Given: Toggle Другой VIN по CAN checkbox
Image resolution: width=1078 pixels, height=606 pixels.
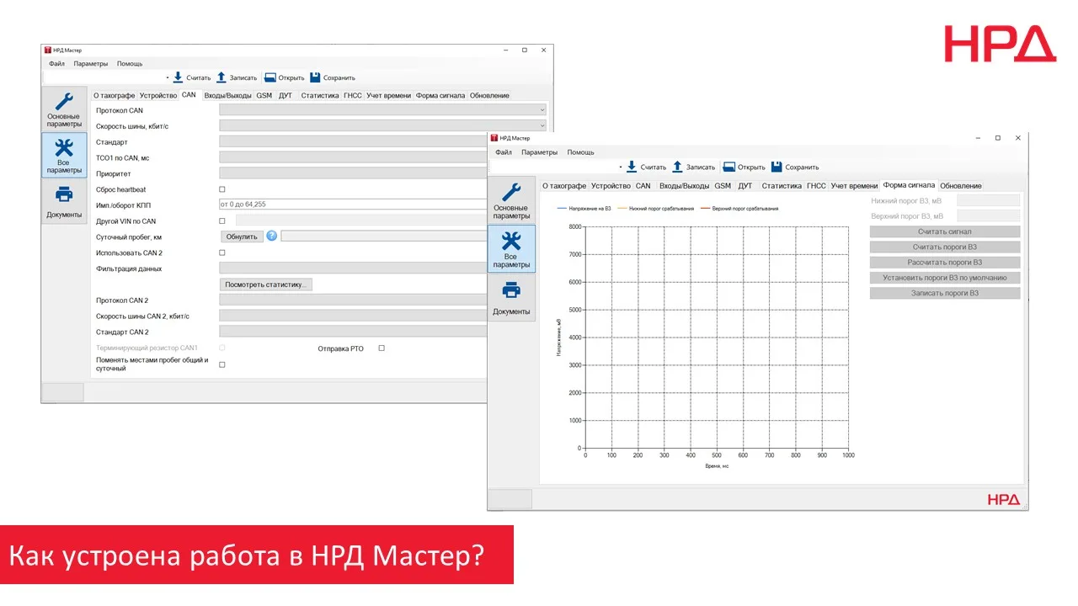Looking at the screenshot, I should (222, 221).
